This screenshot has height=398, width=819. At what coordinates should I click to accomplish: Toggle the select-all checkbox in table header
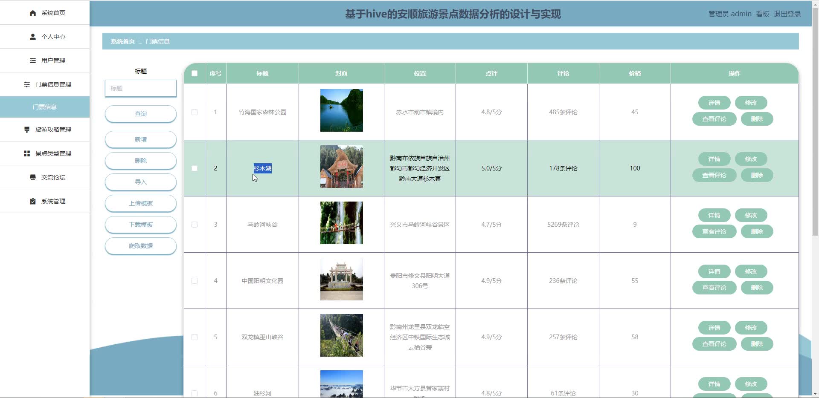pos(195,73)
